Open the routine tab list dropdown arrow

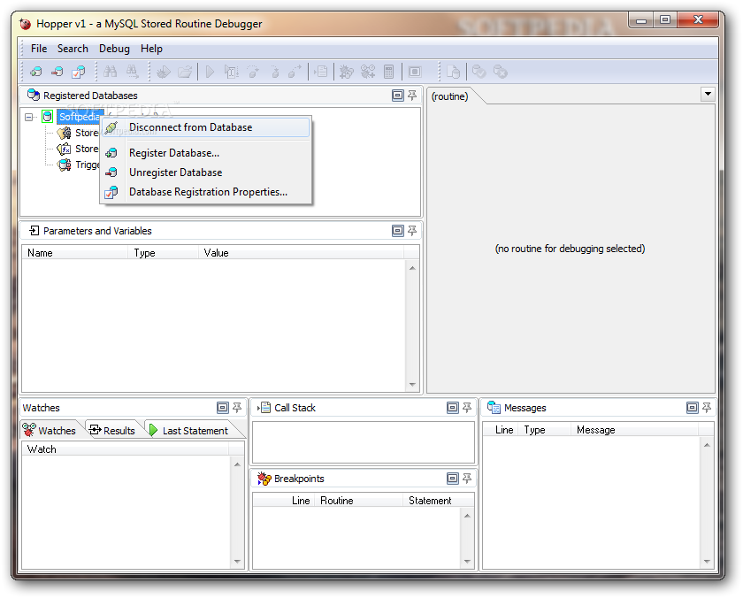(708, 94)
